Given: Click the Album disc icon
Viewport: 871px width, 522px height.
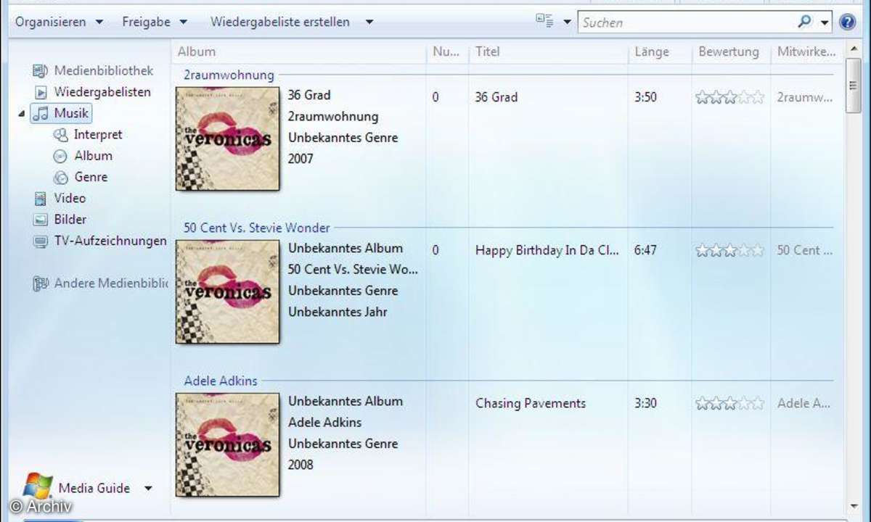Looking at the screenshot, I should point(61,156).
